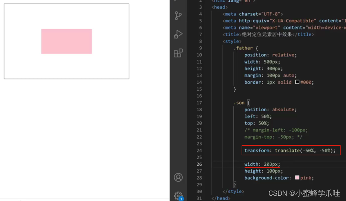Click the 'position: absolute;' line
The width and height of the screenshot is (346, 201).
tap(270, 110)
